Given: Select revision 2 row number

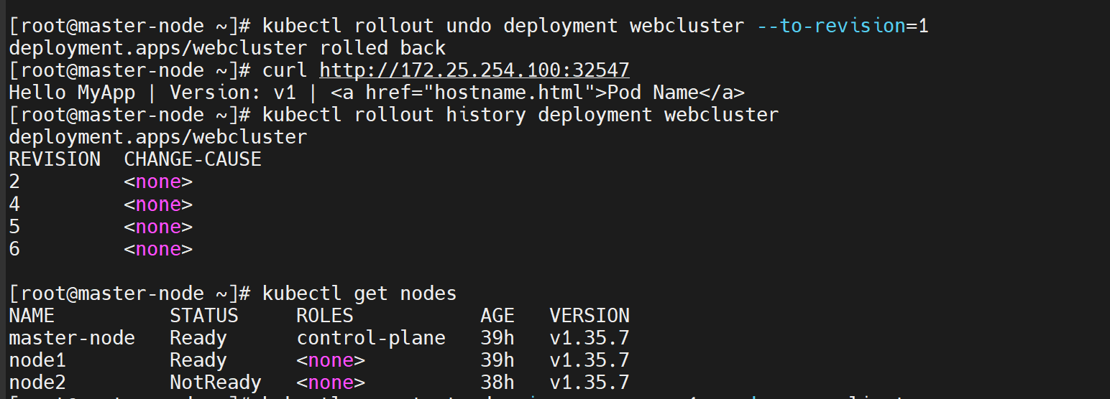Looking at the screenshot, I should (x=14, y=182).
